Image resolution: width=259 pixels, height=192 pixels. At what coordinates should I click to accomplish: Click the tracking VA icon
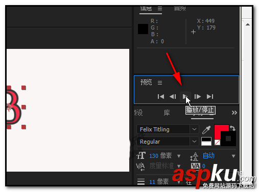[196, 166]
